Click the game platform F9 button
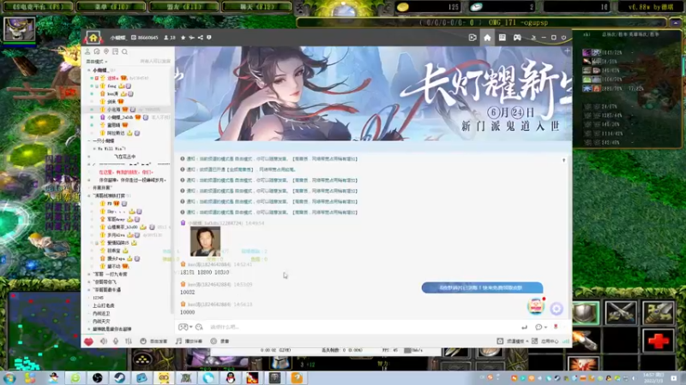Screen dimensions: 686x385 [38, 7]
